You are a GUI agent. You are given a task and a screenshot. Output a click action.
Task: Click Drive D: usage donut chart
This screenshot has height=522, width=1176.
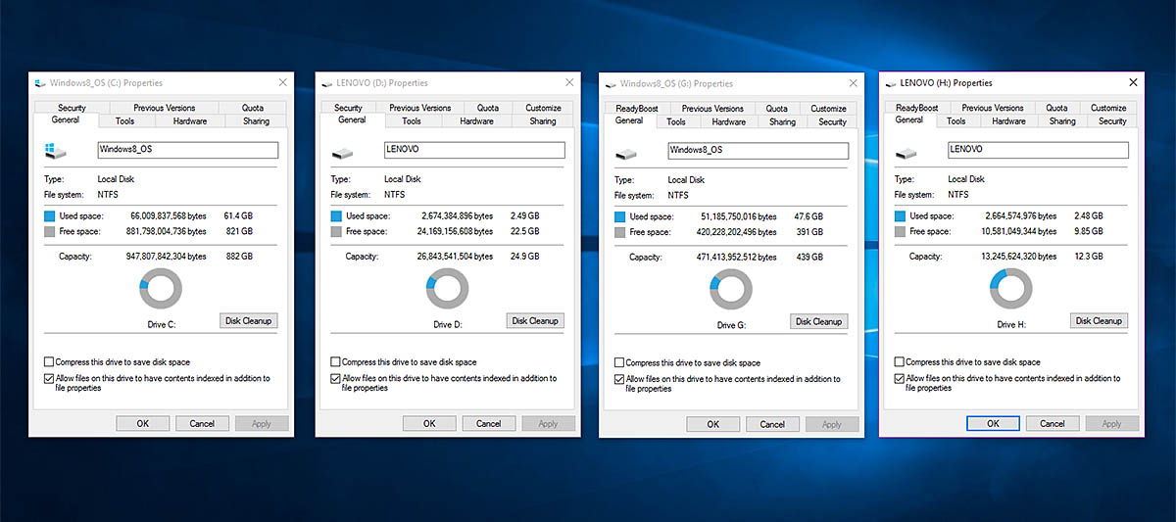point(447,288)
